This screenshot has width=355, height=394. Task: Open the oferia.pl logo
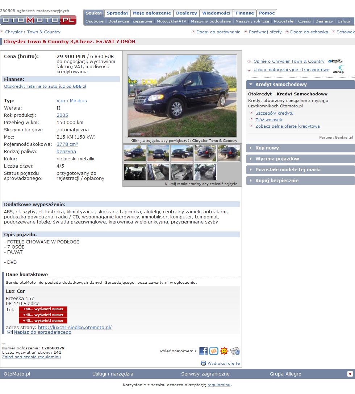[x=339, y=69]
